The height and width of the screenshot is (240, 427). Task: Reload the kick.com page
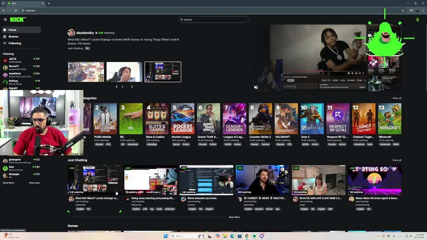15,10
